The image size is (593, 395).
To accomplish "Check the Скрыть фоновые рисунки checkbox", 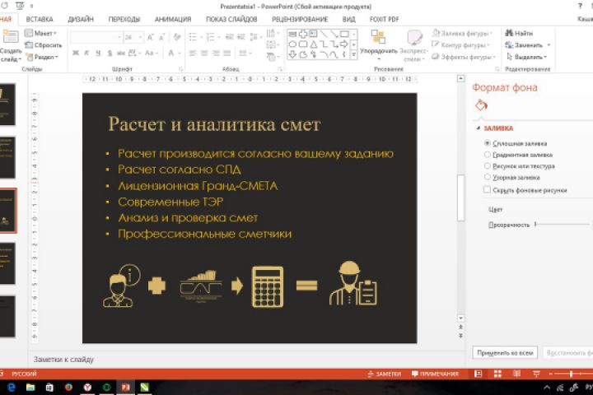I will tap(487, 190).
